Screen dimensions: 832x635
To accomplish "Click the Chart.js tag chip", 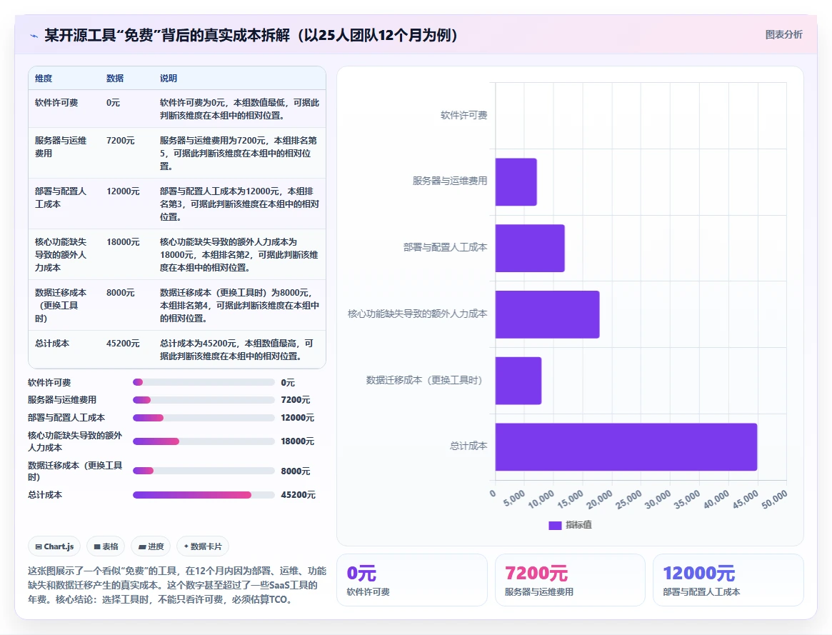I will (x=54, y=546).
